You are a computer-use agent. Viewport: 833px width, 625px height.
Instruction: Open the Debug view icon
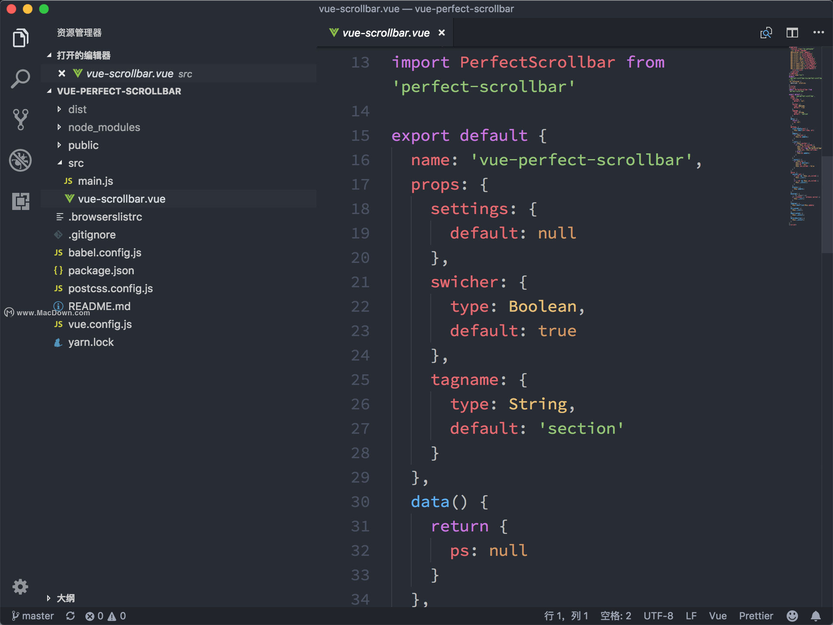[20, 160]
